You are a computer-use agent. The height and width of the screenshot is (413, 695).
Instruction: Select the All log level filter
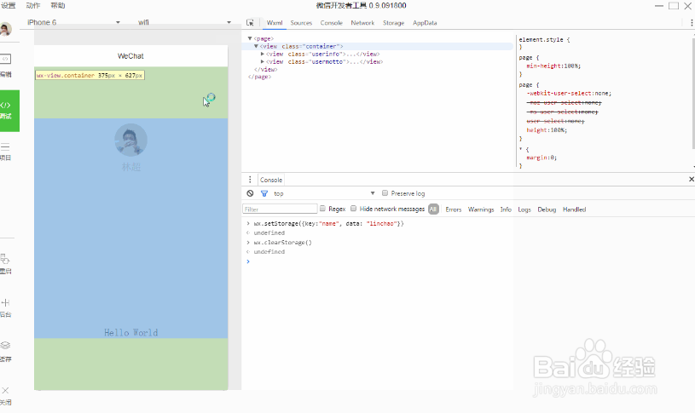(x=433, y=209)
